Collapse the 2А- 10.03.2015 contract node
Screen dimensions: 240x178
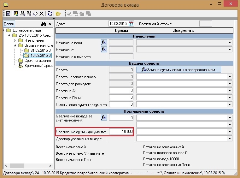(9, 35)
